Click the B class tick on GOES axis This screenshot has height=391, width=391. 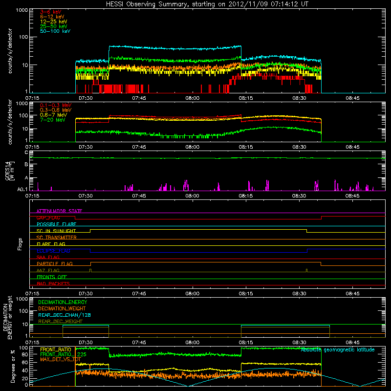pos(26,164)
